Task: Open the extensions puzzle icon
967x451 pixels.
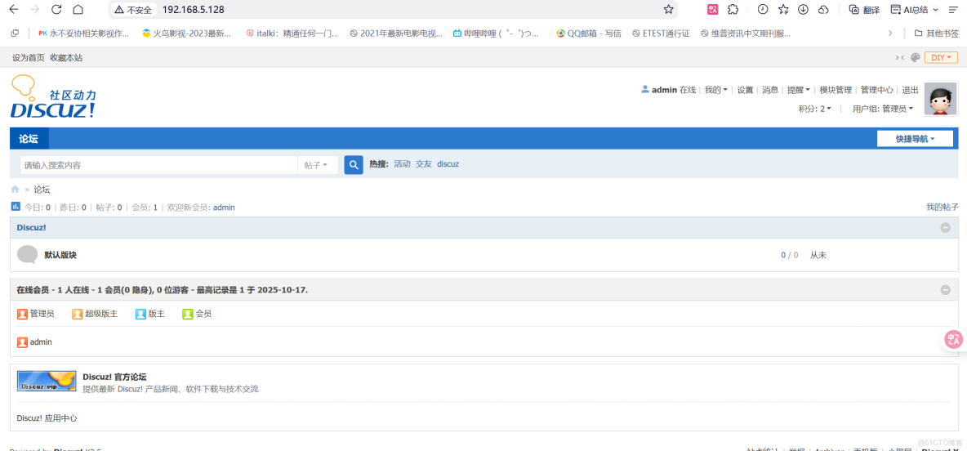Action: pos(733,9)
